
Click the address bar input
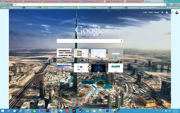pyautogui.click(x=89, y=5)
